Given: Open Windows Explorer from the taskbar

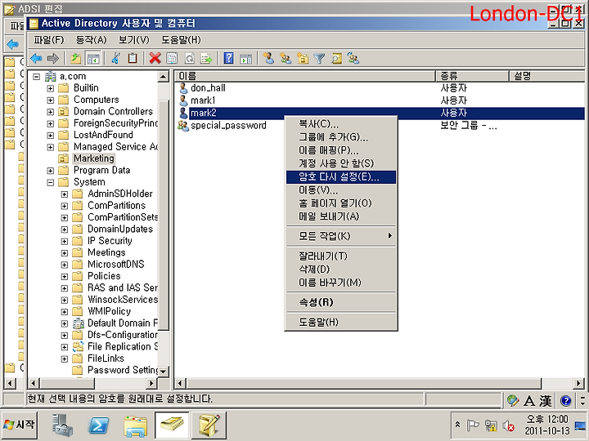Looking at the screenshot, I should click(x=135, y=425).
